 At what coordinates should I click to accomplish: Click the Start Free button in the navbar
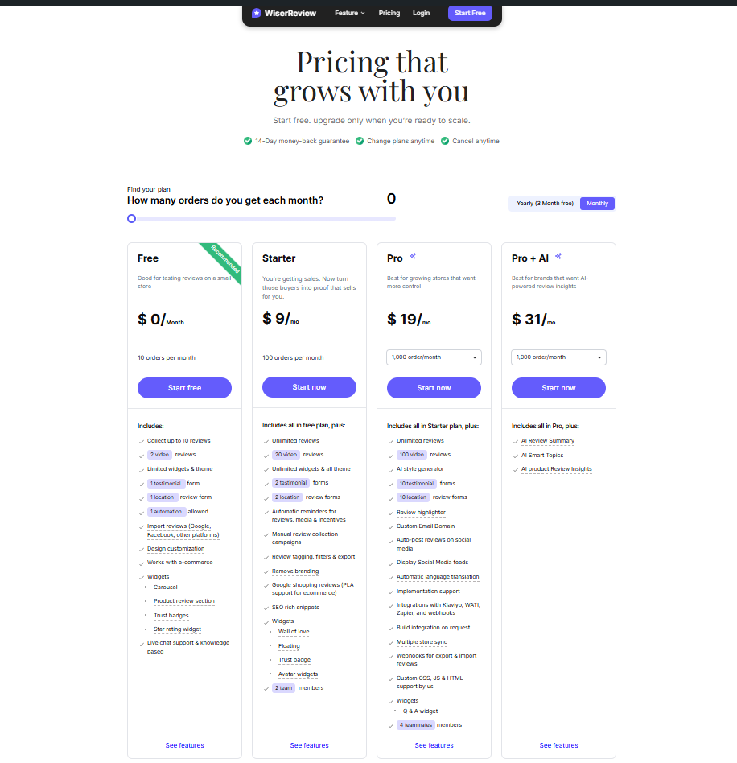pos(469,13)
